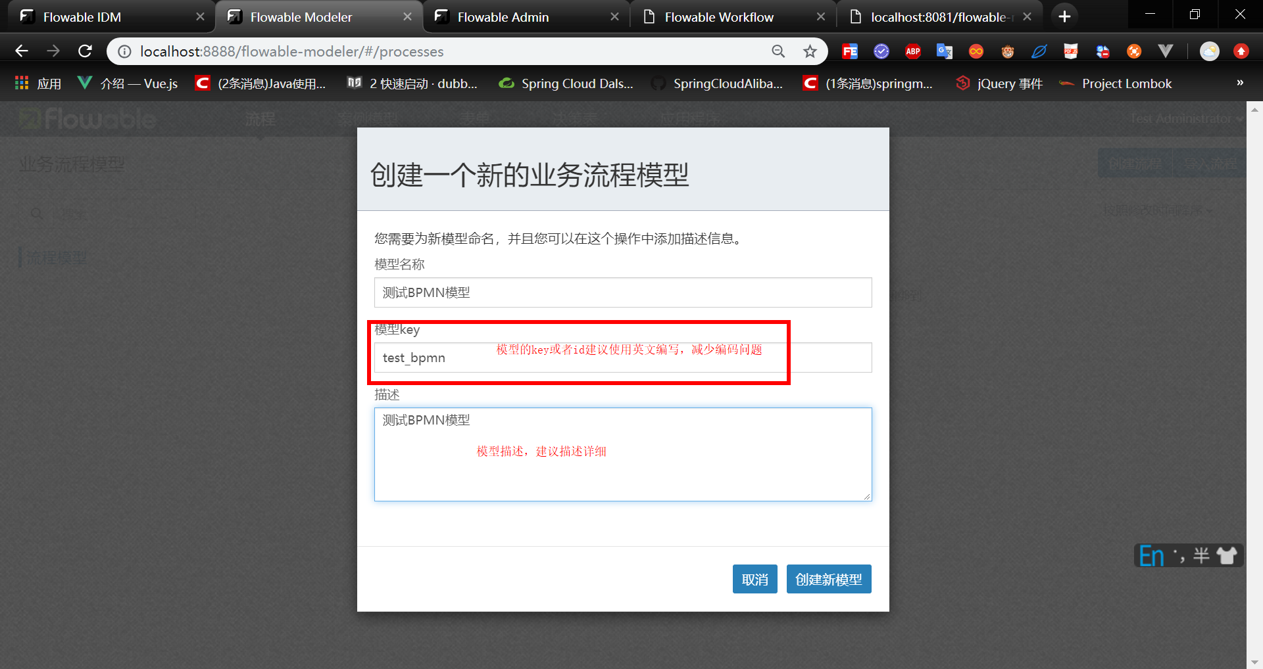This screenshot has height=669, width=1263.
Task: Open the Vue devtools extension icon
Action: tap(1166, 51)
